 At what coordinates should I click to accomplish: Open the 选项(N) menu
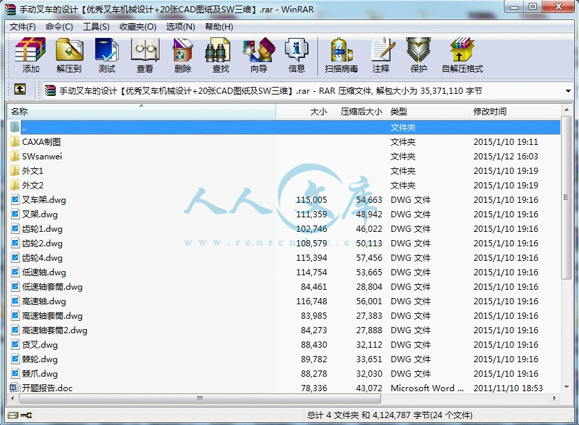click(181, 27)
